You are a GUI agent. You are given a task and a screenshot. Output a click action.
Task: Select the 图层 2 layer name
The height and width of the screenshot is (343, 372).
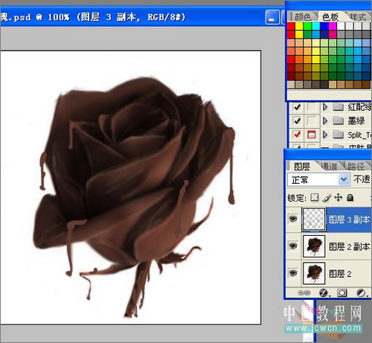[x=340, y=274]
